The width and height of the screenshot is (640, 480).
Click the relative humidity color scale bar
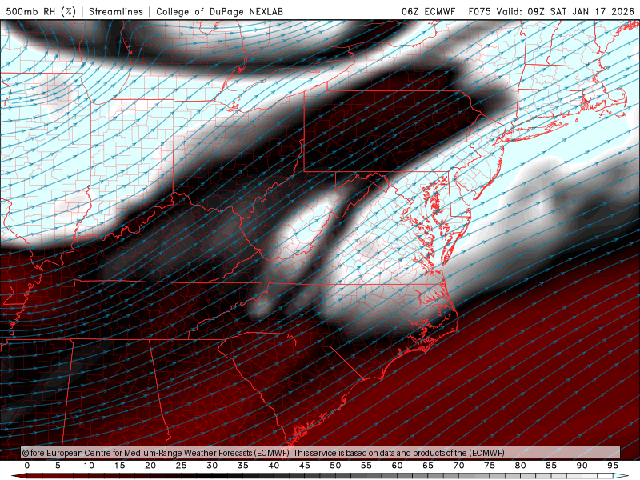tap(320, 476)
